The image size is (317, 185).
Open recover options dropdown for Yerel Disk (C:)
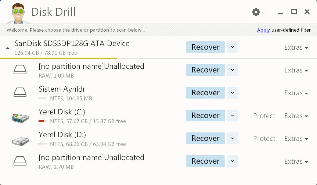click(x=233, y=115)
